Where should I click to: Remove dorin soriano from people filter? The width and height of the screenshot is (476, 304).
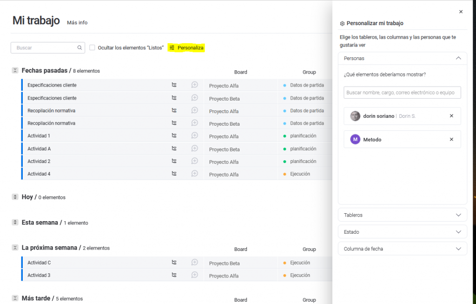(x=451, y=116)
